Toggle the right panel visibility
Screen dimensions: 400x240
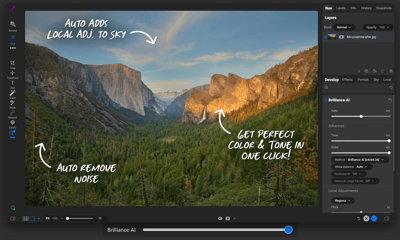387,218
